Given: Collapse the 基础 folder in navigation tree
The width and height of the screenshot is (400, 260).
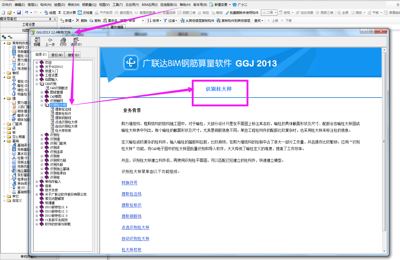Looking at the screenshot, I should 5,141.
